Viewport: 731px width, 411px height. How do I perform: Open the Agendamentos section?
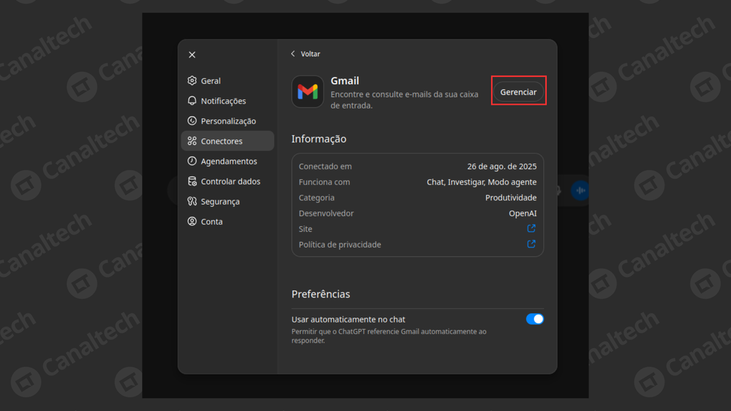pyautogui.click(x=228, y=161)
